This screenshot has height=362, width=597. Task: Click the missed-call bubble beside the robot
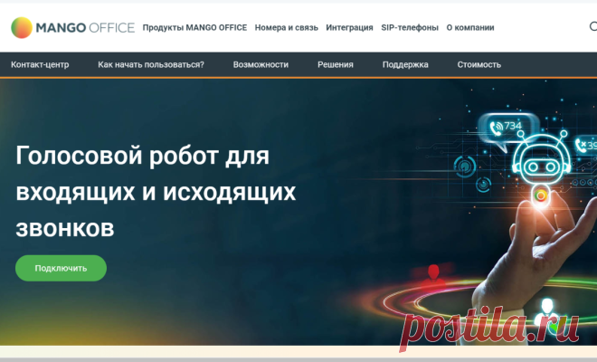(x=585, y=146)
